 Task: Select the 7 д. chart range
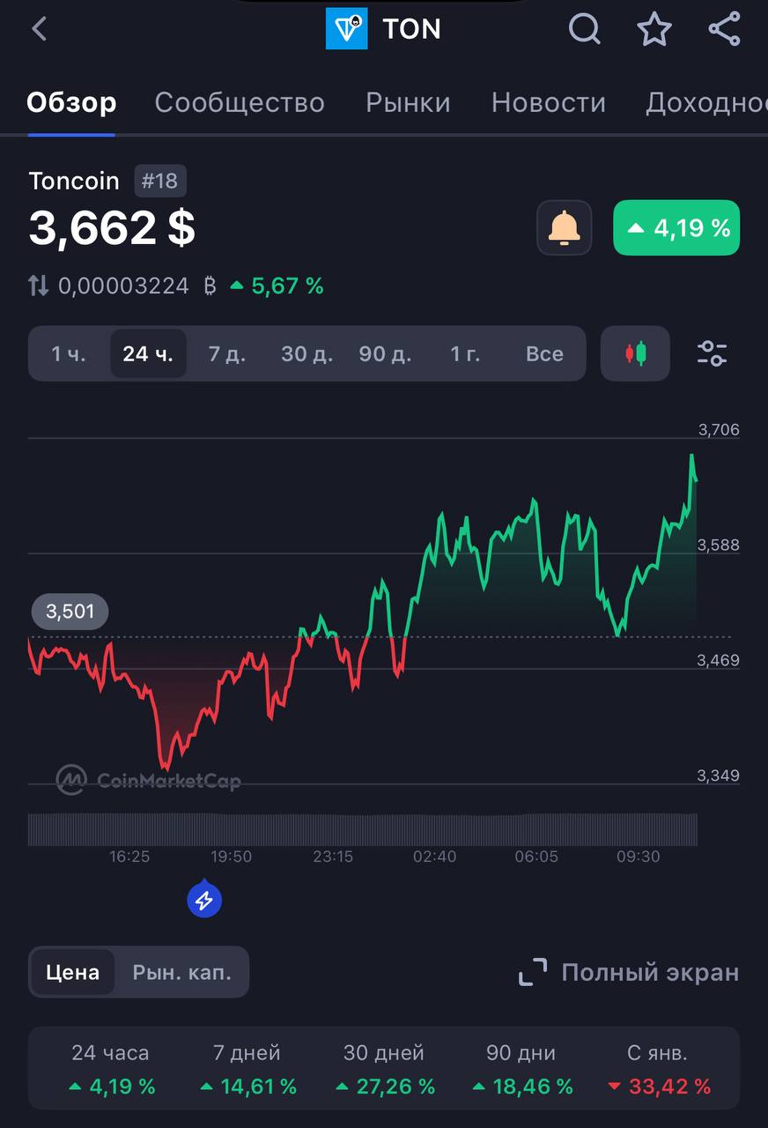coord(227,353)
